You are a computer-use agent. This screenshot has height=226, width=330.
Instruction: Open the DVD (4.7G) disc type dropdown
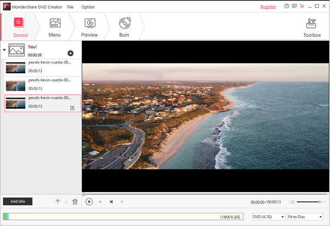tap(268, 217)
